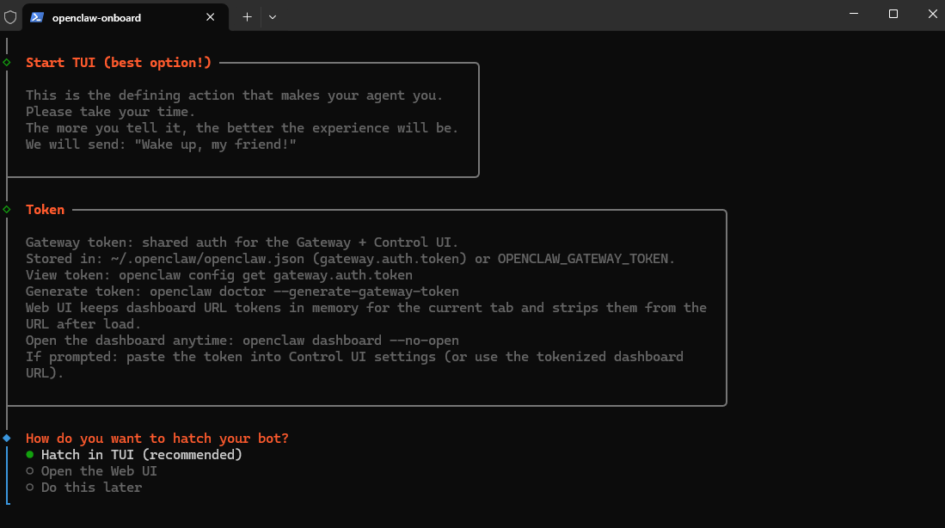The image size is (945, 528).
Task: Click the openclaw dashboard --no-open command text
Action: click(x=351, y=341)
